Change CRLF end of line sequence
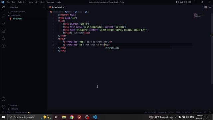The width and height of the screenshot is (213, 120). (178, 112)
